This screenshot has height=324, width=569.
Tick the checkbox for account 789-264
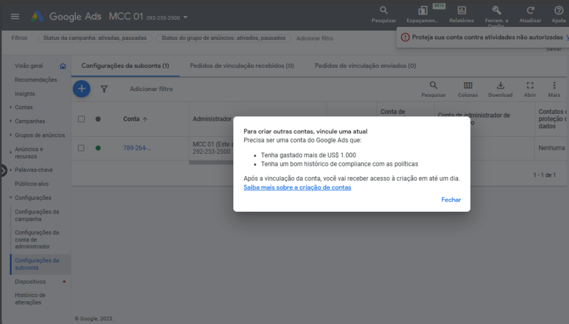pos(81,148)
